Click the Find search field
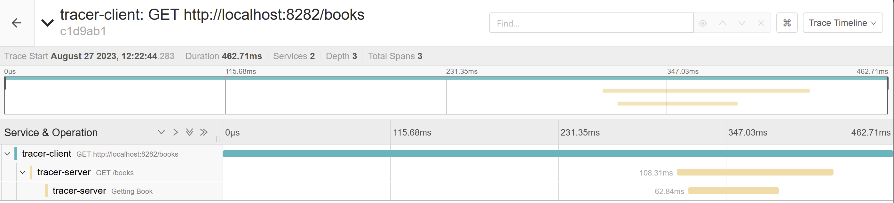Screen dimensions: 894x203 [x=591, y=23]
